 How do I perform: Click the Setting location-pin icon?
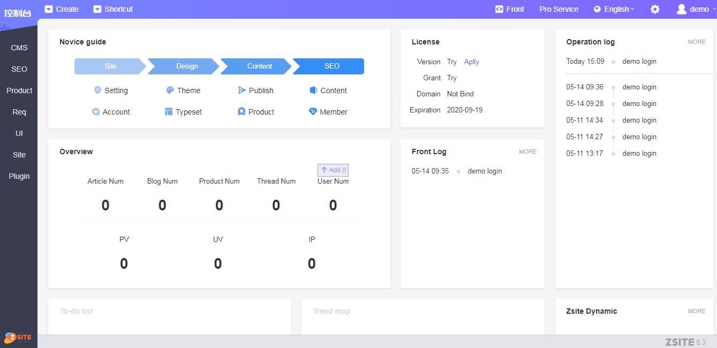(x=97, y=90)
